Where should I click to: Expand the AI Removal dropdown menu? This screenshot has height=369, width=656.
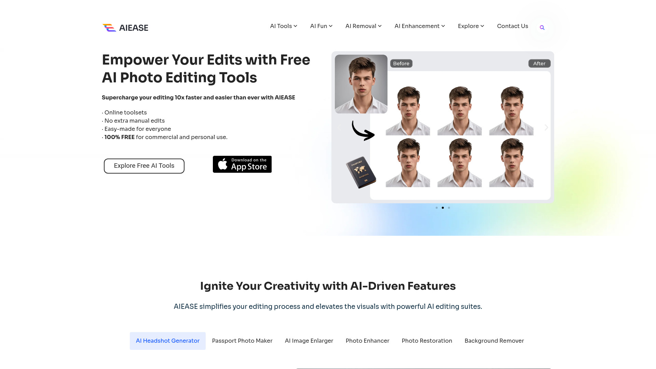tap(363, 26)
